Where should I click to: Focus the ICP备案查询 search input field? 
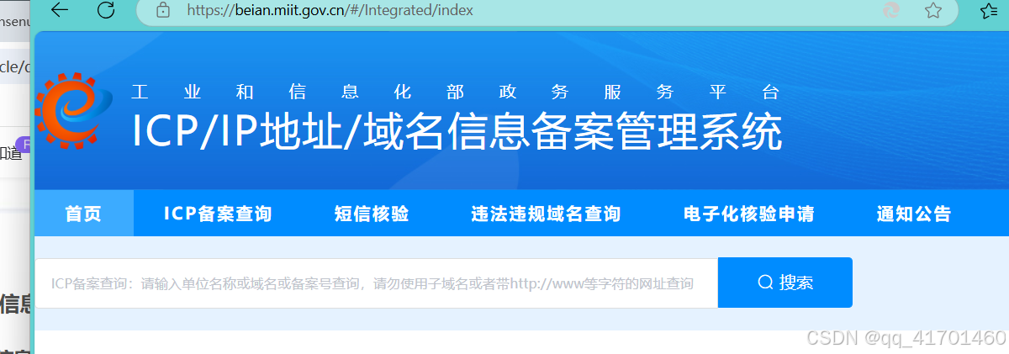coord(376,283)
